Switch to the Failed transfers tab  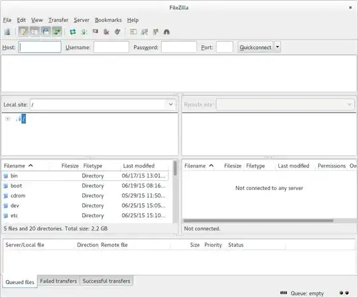point(58,281)
